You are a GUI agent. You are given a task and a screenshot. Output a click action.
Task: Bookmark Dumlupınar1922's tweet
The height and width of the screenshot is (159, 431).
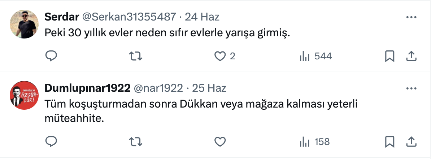coord(389,142)
